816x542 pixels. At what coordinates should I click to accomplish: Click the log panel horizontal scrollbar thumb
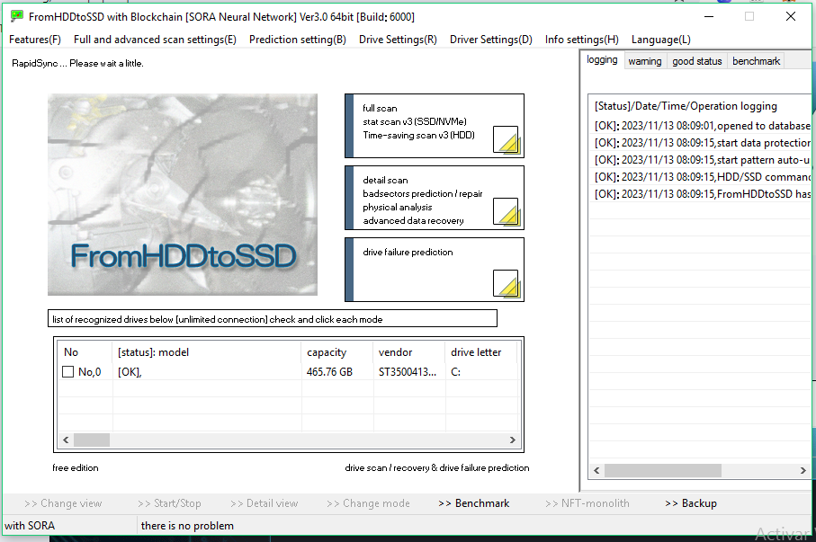coord(663,471)
